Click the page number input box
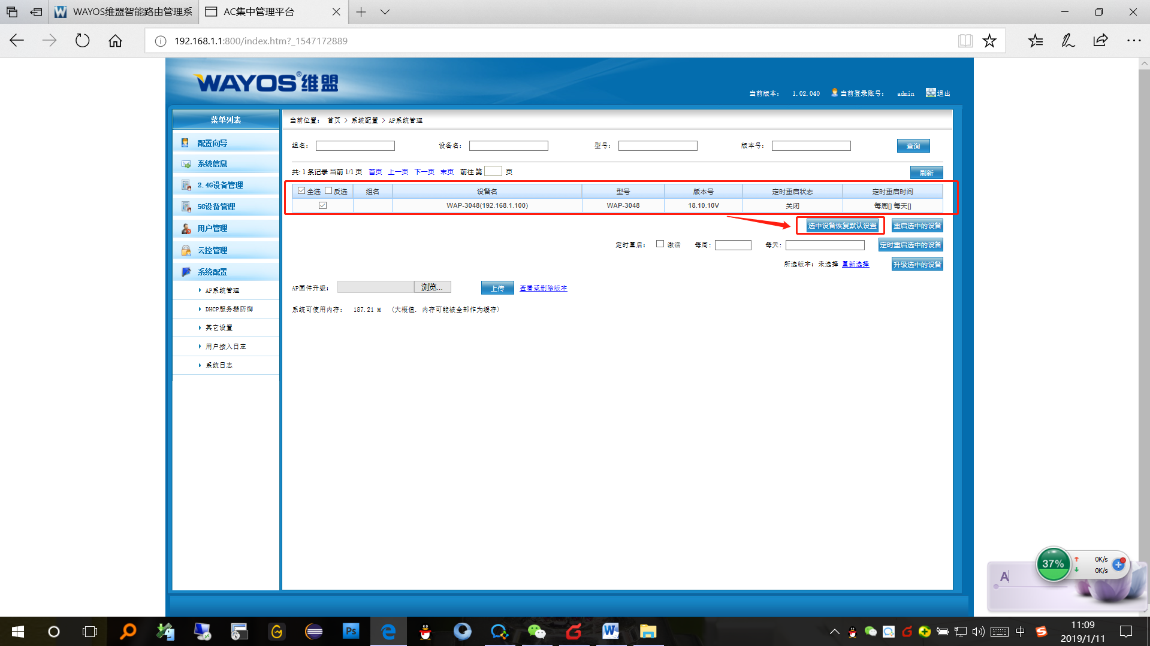The image size is (1150, 646). [x=493, y=171]
